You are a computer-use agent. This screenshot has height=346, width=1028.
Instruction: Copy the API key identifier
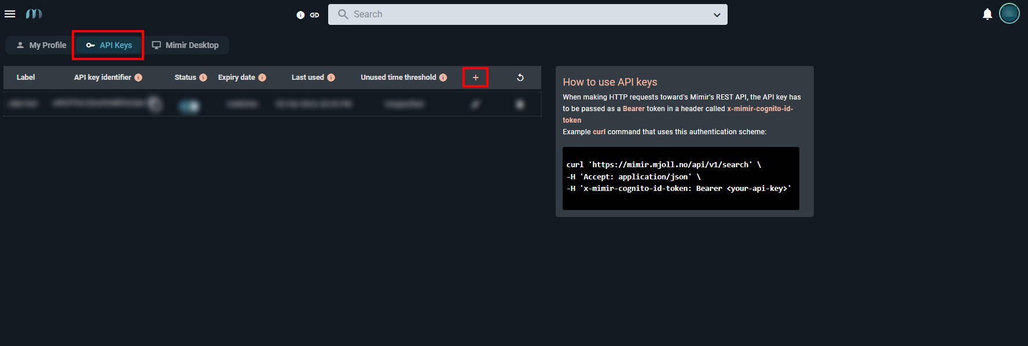pyautogui.click(x=155, y=104)
